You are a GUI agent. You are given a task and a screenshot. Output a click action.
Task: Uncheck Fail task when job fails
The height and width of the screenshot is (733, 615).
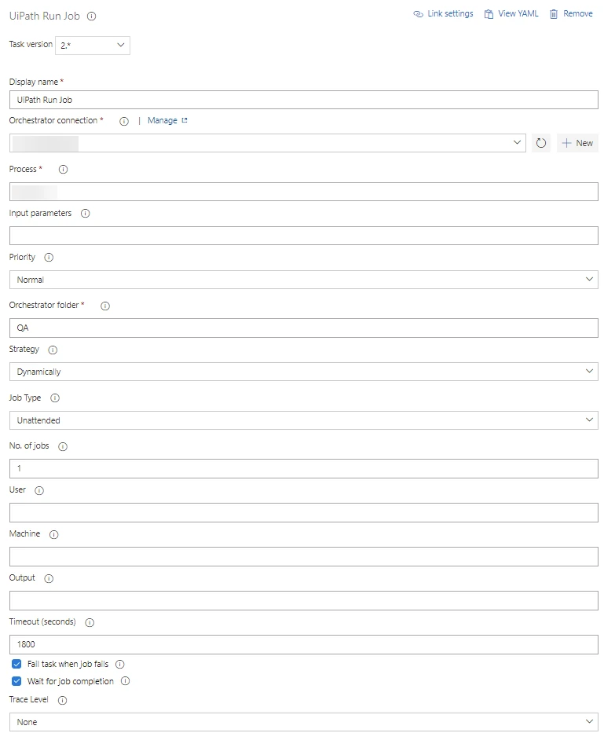point(16,664)
